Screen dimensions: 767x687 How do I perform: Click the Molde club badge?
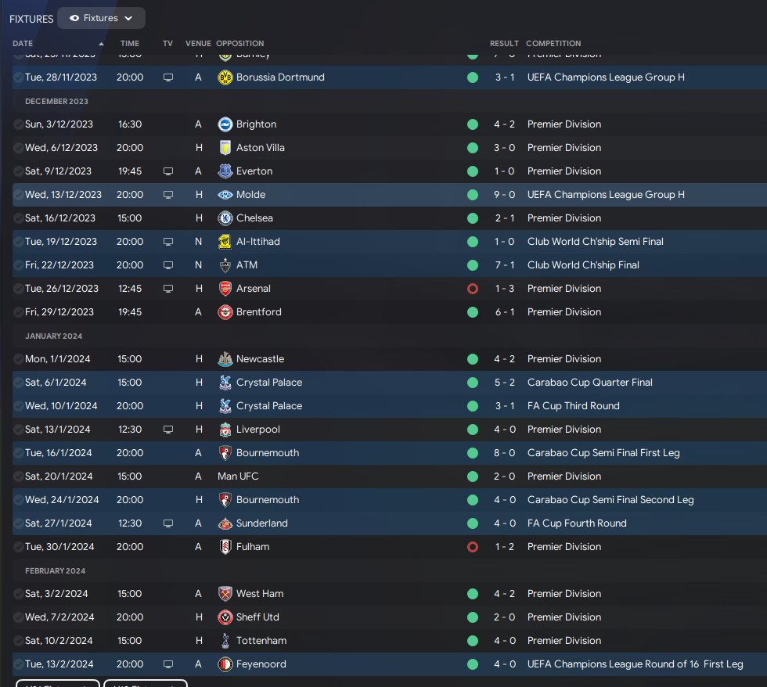point(225,195)
